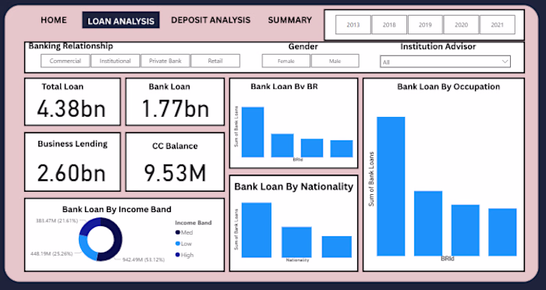Click the Income Band legend heading
This screenshot has height=290, width=546.
(193, 223)
